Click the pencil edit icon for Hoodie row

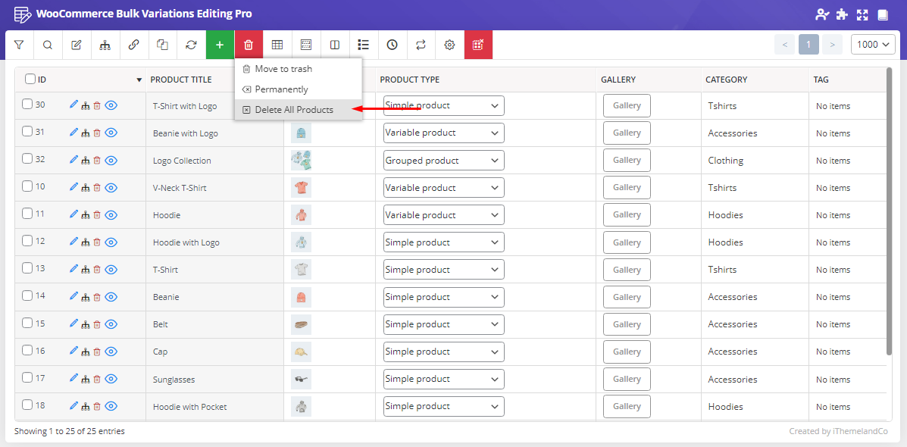tap(73, 214)
